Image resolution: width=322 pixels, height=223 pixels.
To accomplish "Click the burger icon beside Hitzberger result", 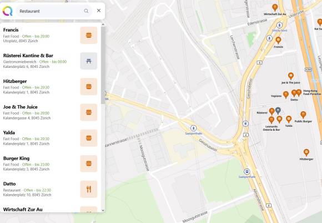I will point(89,87).
